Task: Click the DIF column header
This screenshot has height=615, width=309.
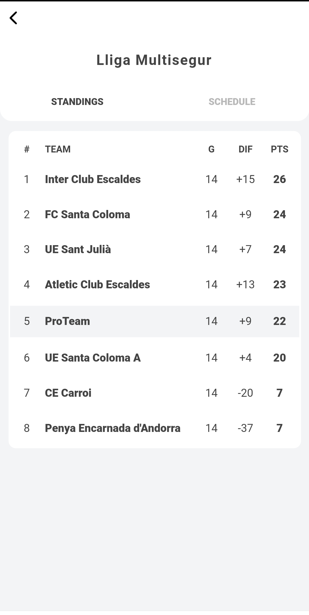Action: (245, 149)
